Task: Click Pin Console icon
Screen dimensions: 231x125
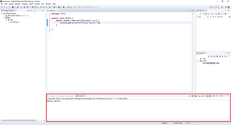Action: 214,96
